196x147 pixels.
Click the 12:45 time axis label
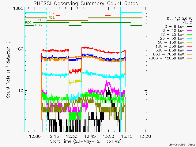90,136
